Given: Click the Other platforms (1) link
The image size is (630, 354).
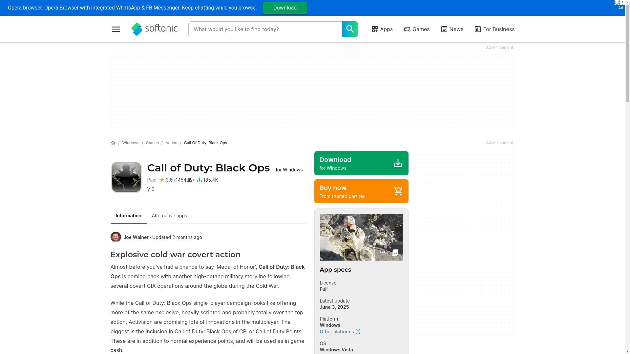Looking at the screenshot, I should 340,331.
